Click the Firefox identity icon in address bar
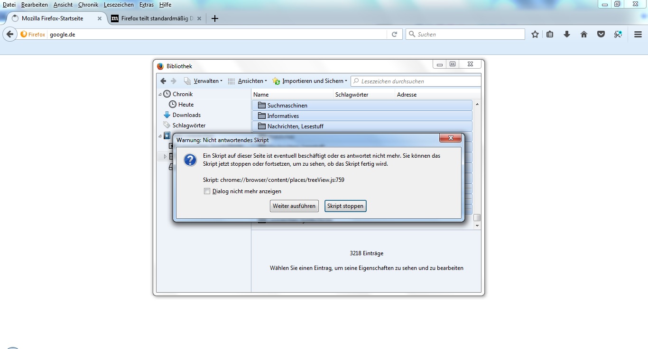Image resolution: width=648 pixels, height=349 pixels. 33,34
